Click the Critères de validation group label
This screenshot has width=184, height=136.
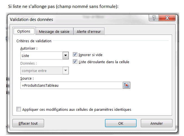[x=34, y=41]
